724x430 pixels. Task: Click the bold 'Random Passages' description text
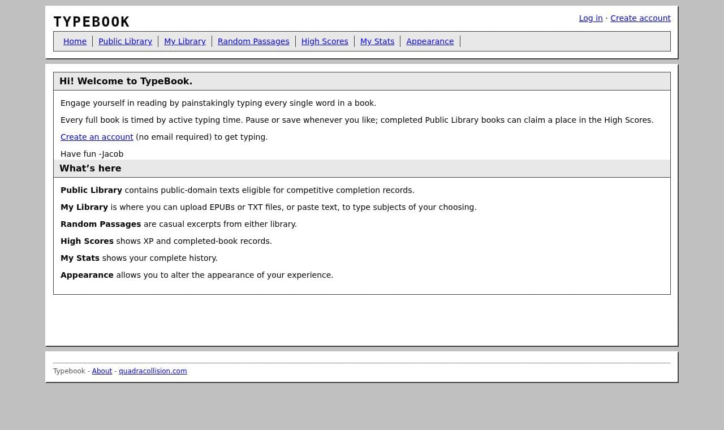[101, 224]
